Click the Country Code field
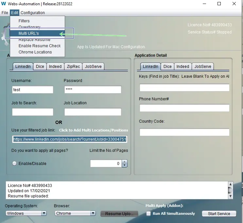This screenshot has height=223, width=243. [184, 132]
